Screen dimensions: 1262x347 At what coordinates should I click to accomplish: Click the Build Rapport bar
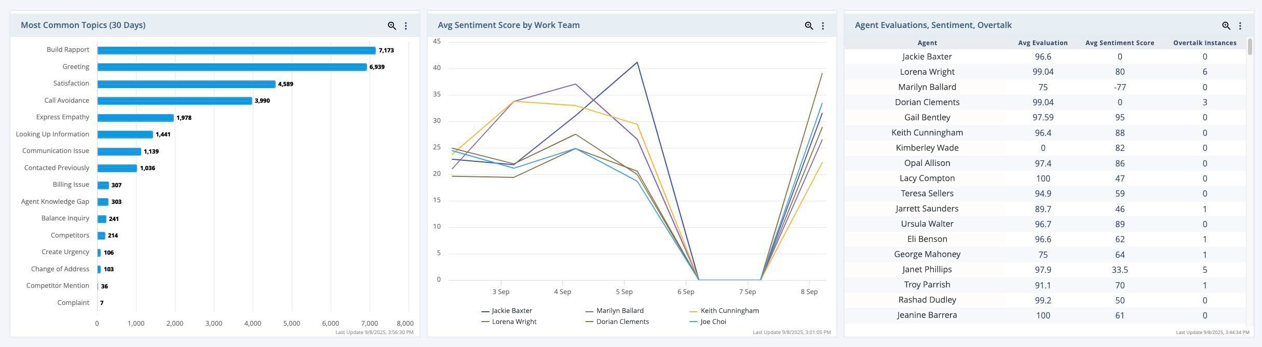236,50
